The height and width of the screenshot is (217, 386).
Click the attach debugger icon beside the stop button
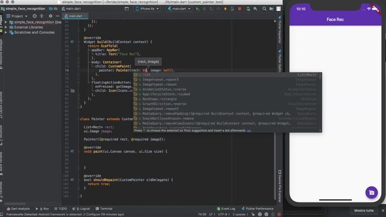point(232,9)
